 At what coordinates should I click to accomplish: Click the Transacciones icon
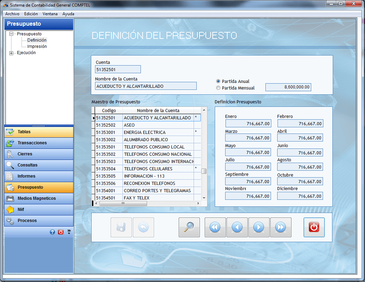pyautogui.click(x=10, y=143)
